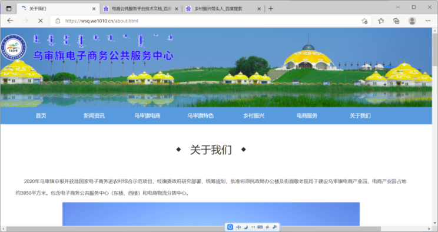
Task: Click the horizontal scrollbar thumb
Action: [193, 229]
